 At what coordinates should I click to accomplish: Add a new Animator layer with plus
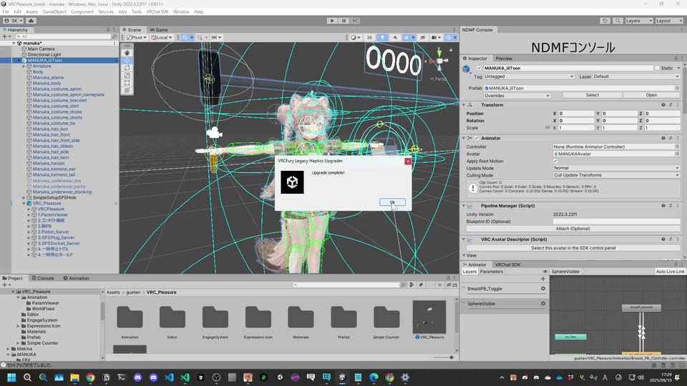coord(543,279)
